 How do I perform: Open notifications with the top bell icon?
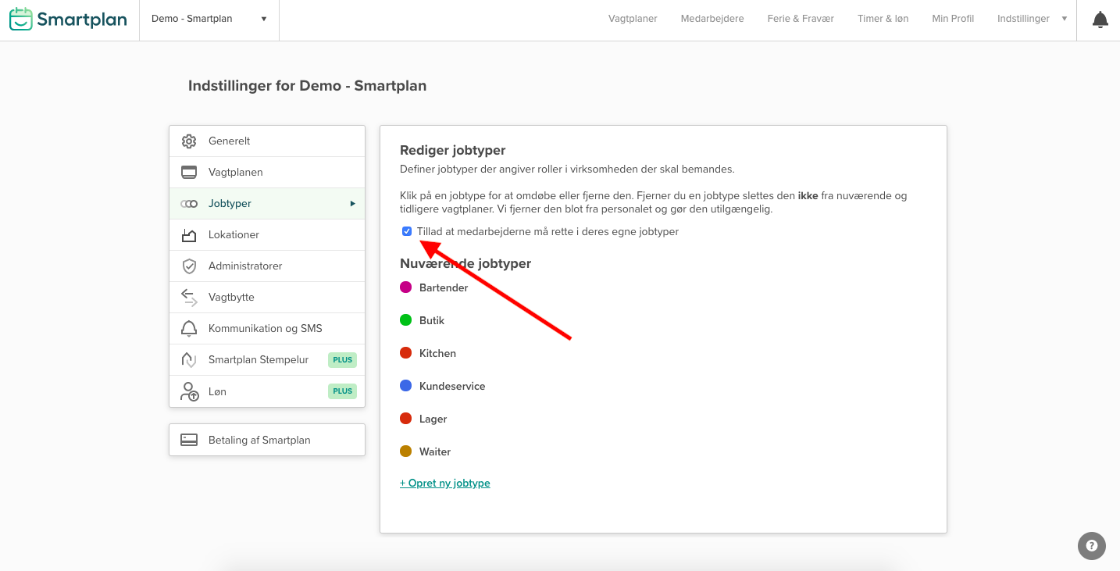[1100, 20]
